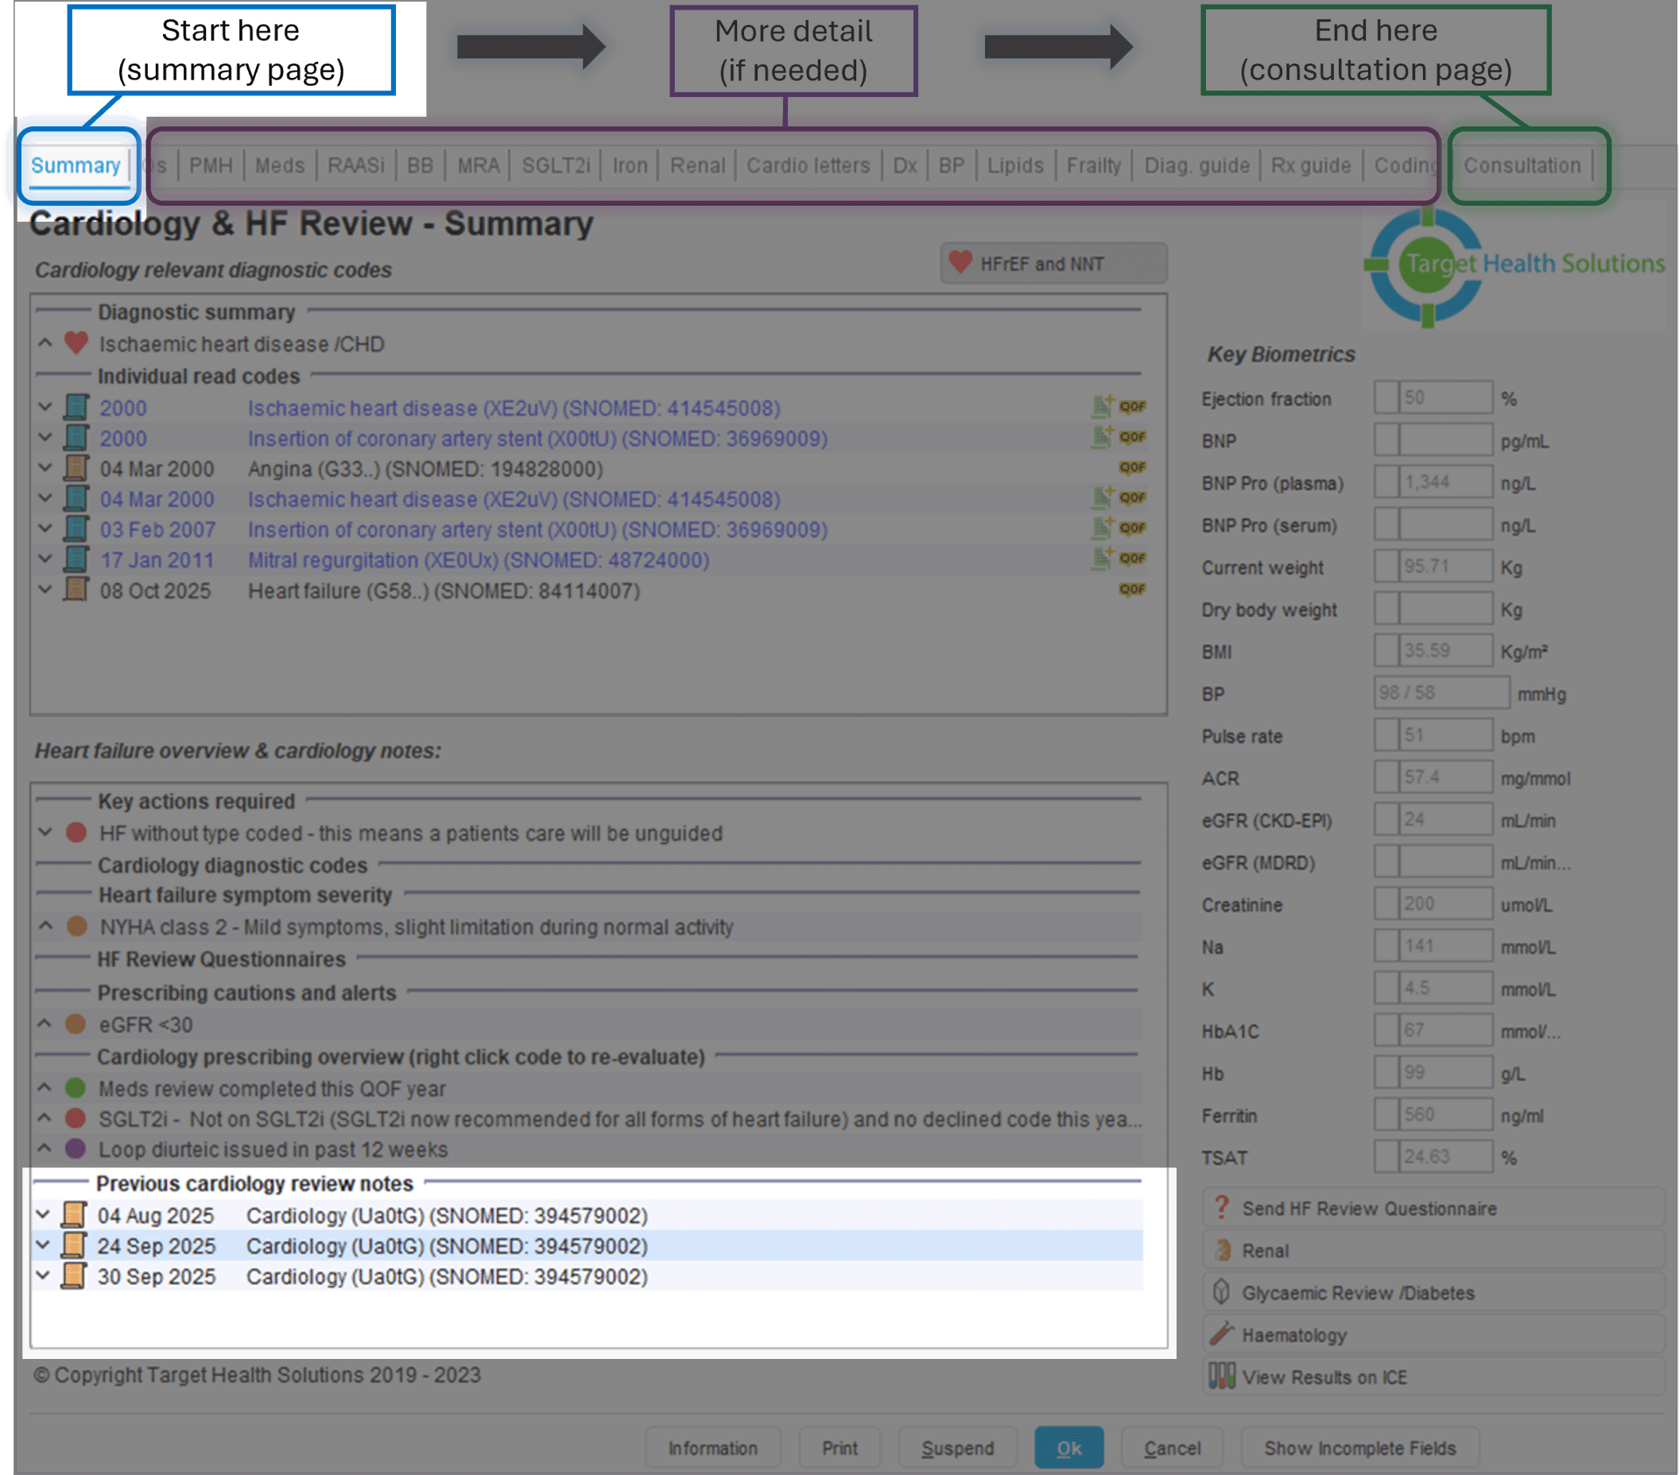Tick the checkbox beside Ferritin value
Image resolution: width=1679 pixels, height=1475 pixels.
click(x=1386, y=1114)
